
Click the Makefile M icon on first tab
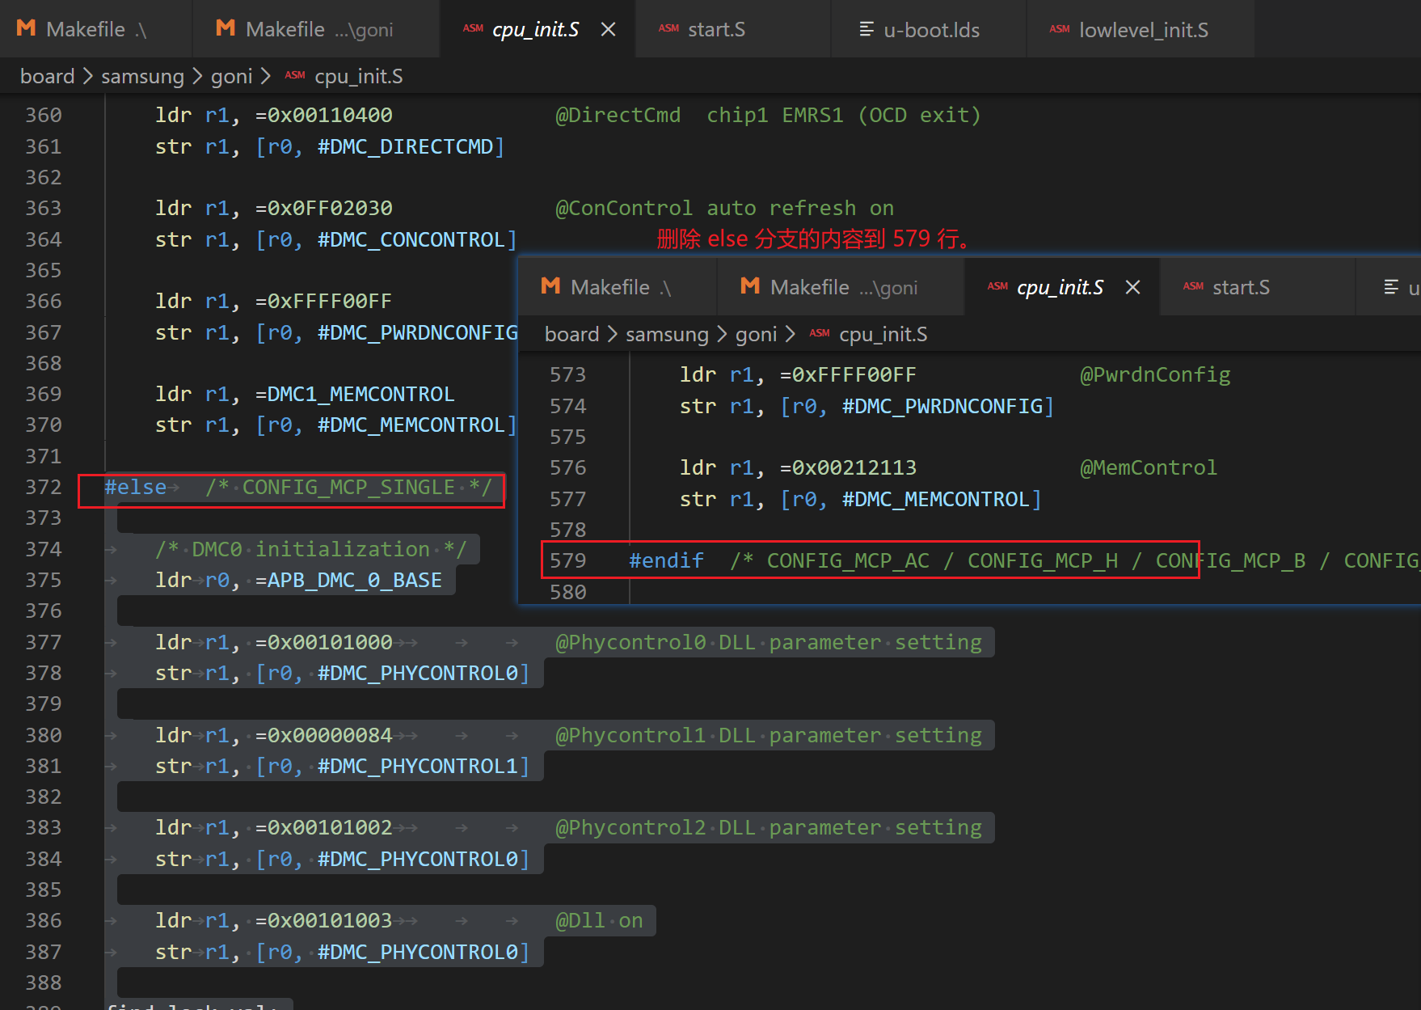27,28
